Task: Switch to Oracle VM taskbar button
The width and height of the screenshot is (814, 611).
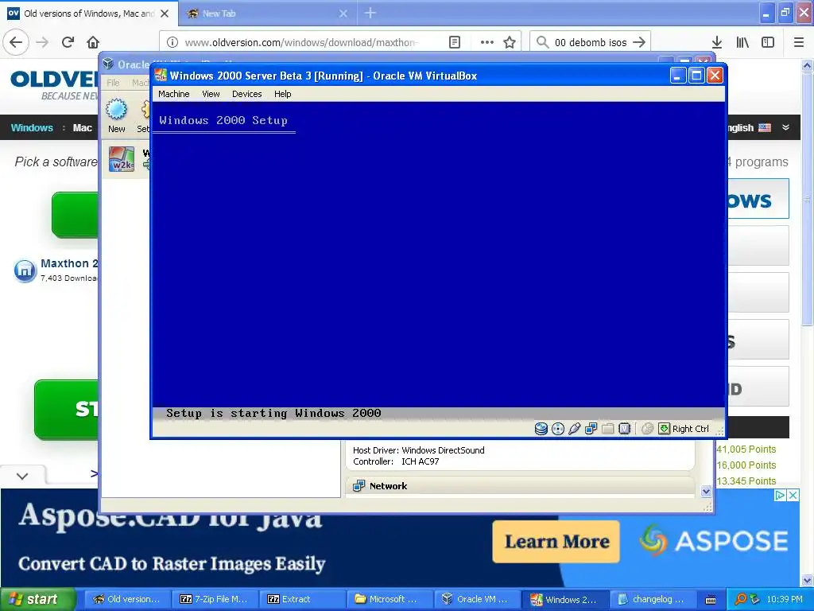Action: tap(476, 599)
